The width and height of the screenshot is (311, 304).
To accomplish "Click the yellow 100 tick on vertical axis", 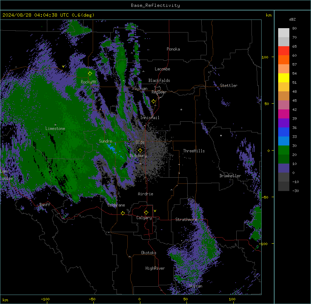I will pyautogui.click(x=265, y=57).
